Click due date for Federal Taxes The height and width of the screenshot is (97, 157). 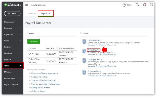pyautogui.click(x=51, y=61)
